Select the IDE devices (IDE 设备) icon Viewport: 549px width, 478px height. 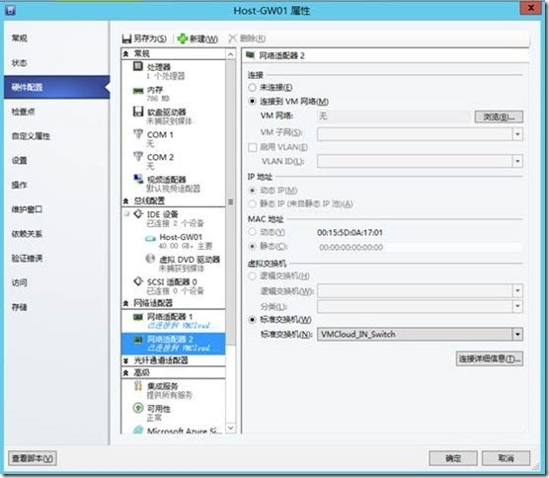pos(138,213)
